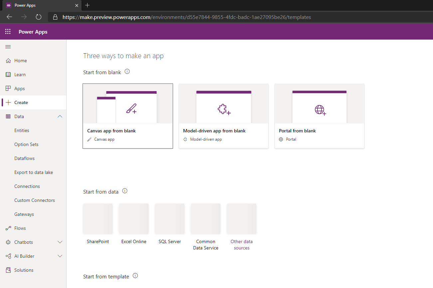This screenshot has height=288, width=433.
Task: Show info tooltip for Start from blank
Action: click(x=127, y=72)
